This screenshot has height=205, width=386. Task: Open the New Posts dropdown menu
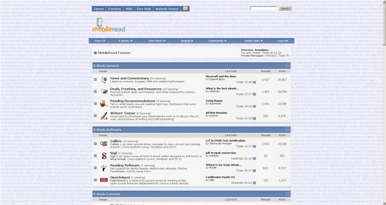click(157, 41)
